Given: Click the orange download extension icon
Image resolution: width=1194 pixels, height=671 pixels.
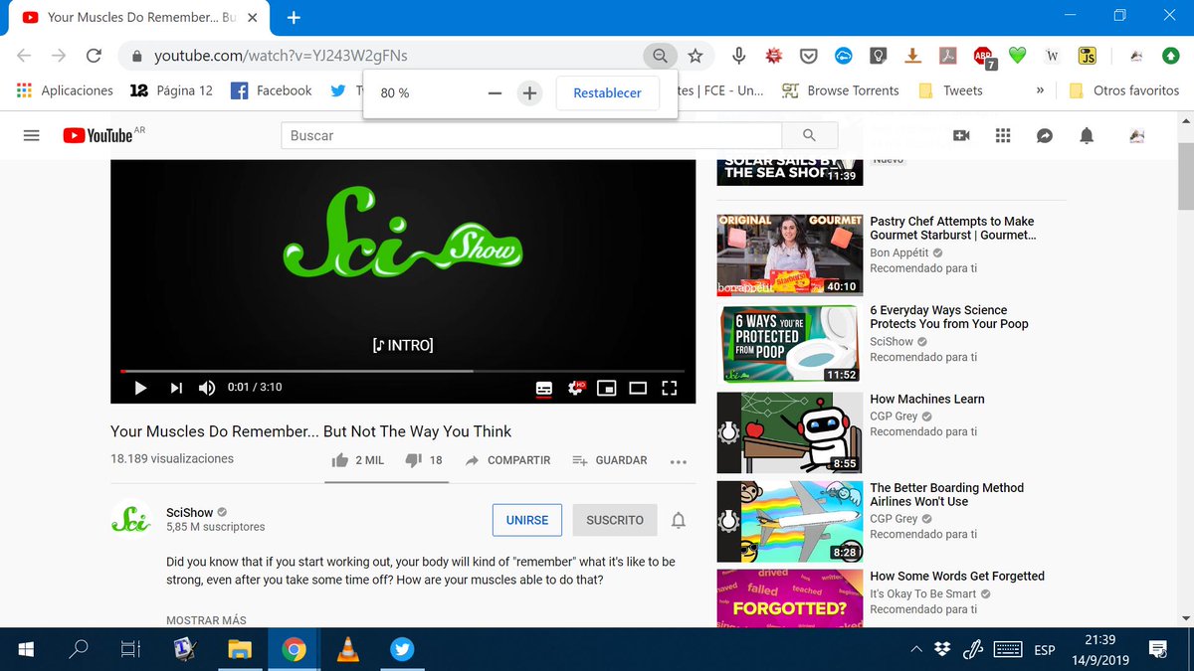Looking at the screenshot, I should point(913,57).
